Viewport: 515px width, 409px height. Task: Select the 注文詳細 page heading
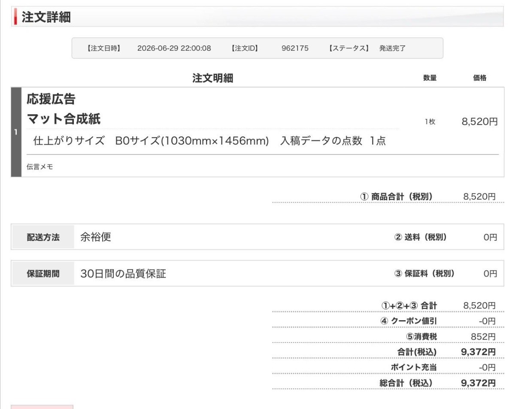(x=46, y=18)
